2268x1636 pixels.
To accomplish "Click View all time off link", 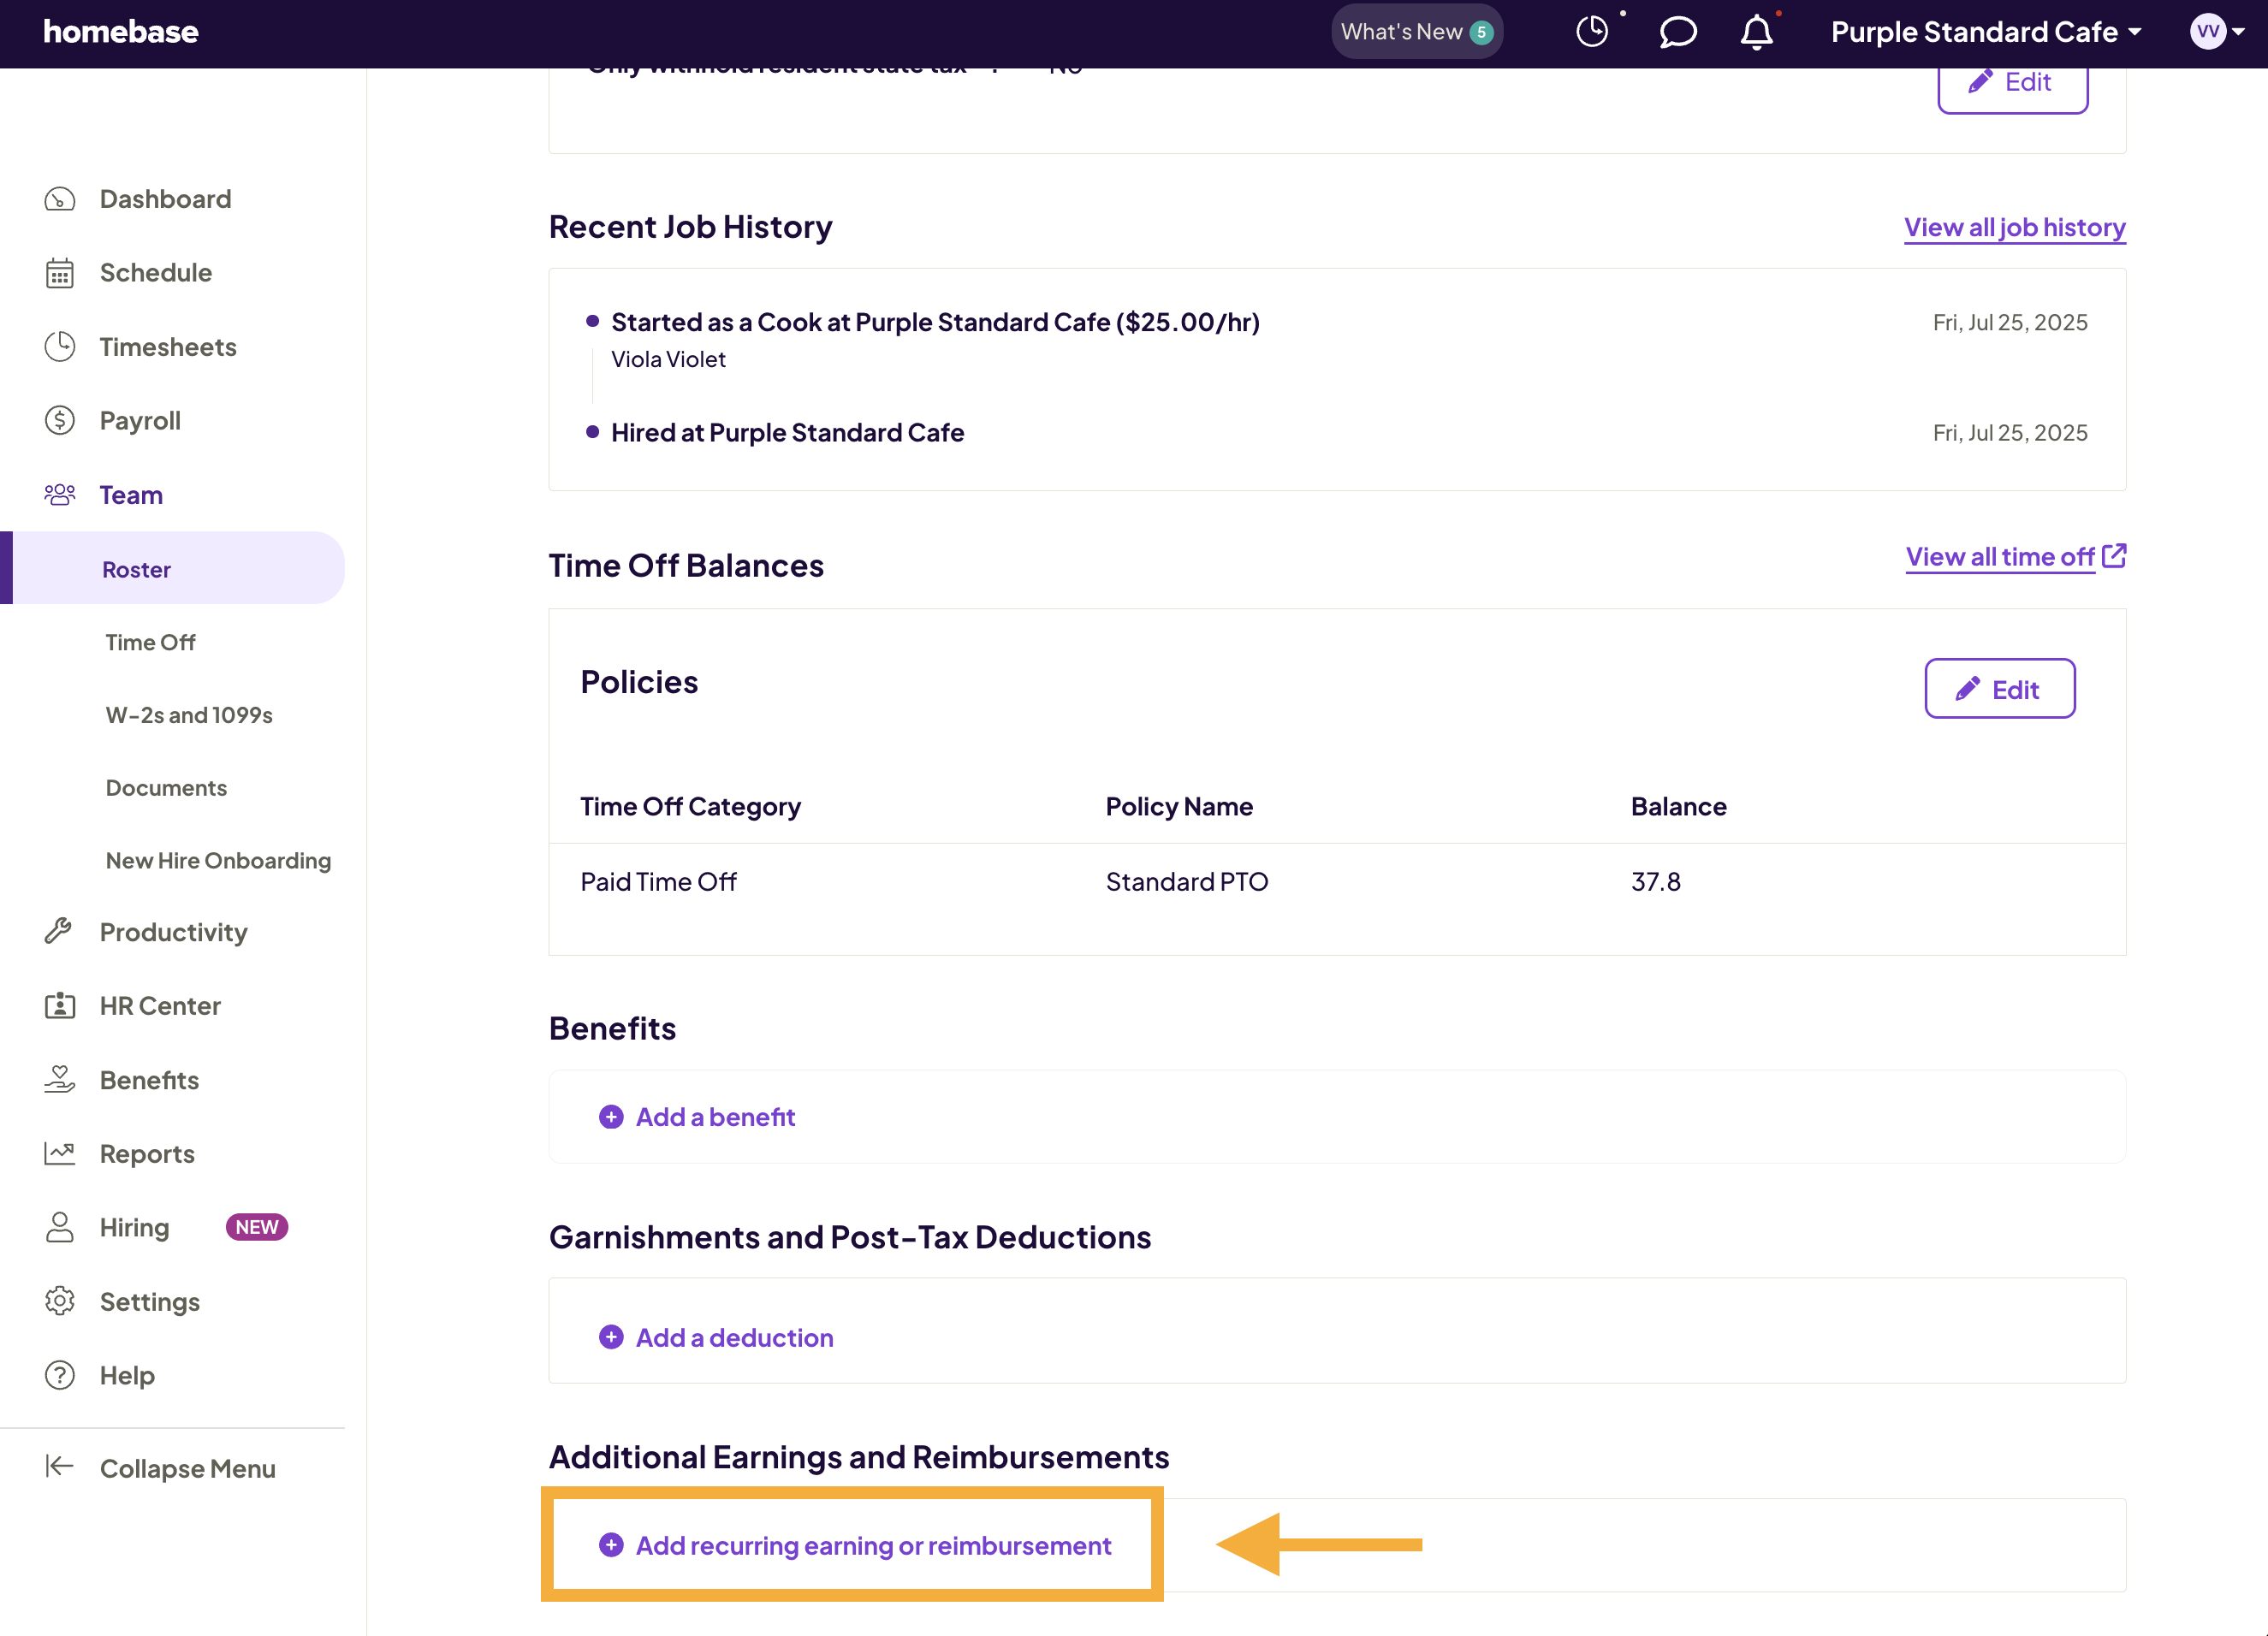I will 1999,557.
